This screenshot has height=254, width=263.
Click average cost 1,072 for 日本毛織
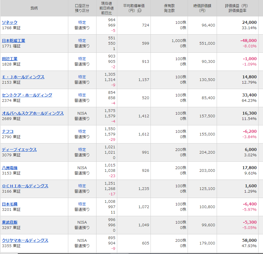pyautogui.click(x=144, y=207)
